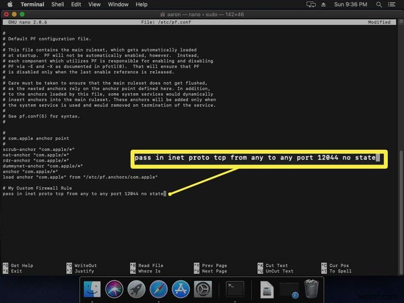
Task: Click the Justify shortcut label
Action: 85,271
